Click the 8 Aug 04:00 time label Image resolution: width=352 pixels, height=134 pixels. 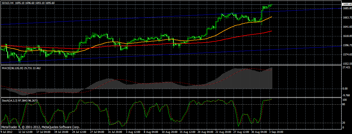click(x=151, y=132)
